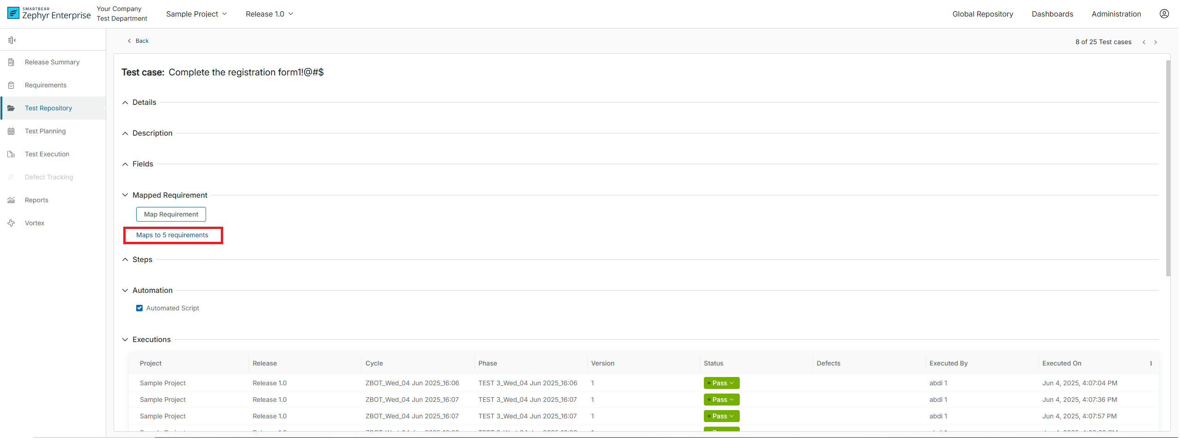The width and height of the screenshot is (1180, 440).
Task: Expand the Details section
Action: point(125,103)
